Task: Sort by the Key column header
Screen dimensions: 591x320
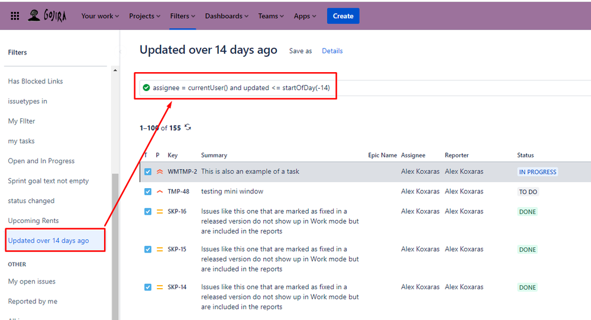Action: tap(173, 156)
